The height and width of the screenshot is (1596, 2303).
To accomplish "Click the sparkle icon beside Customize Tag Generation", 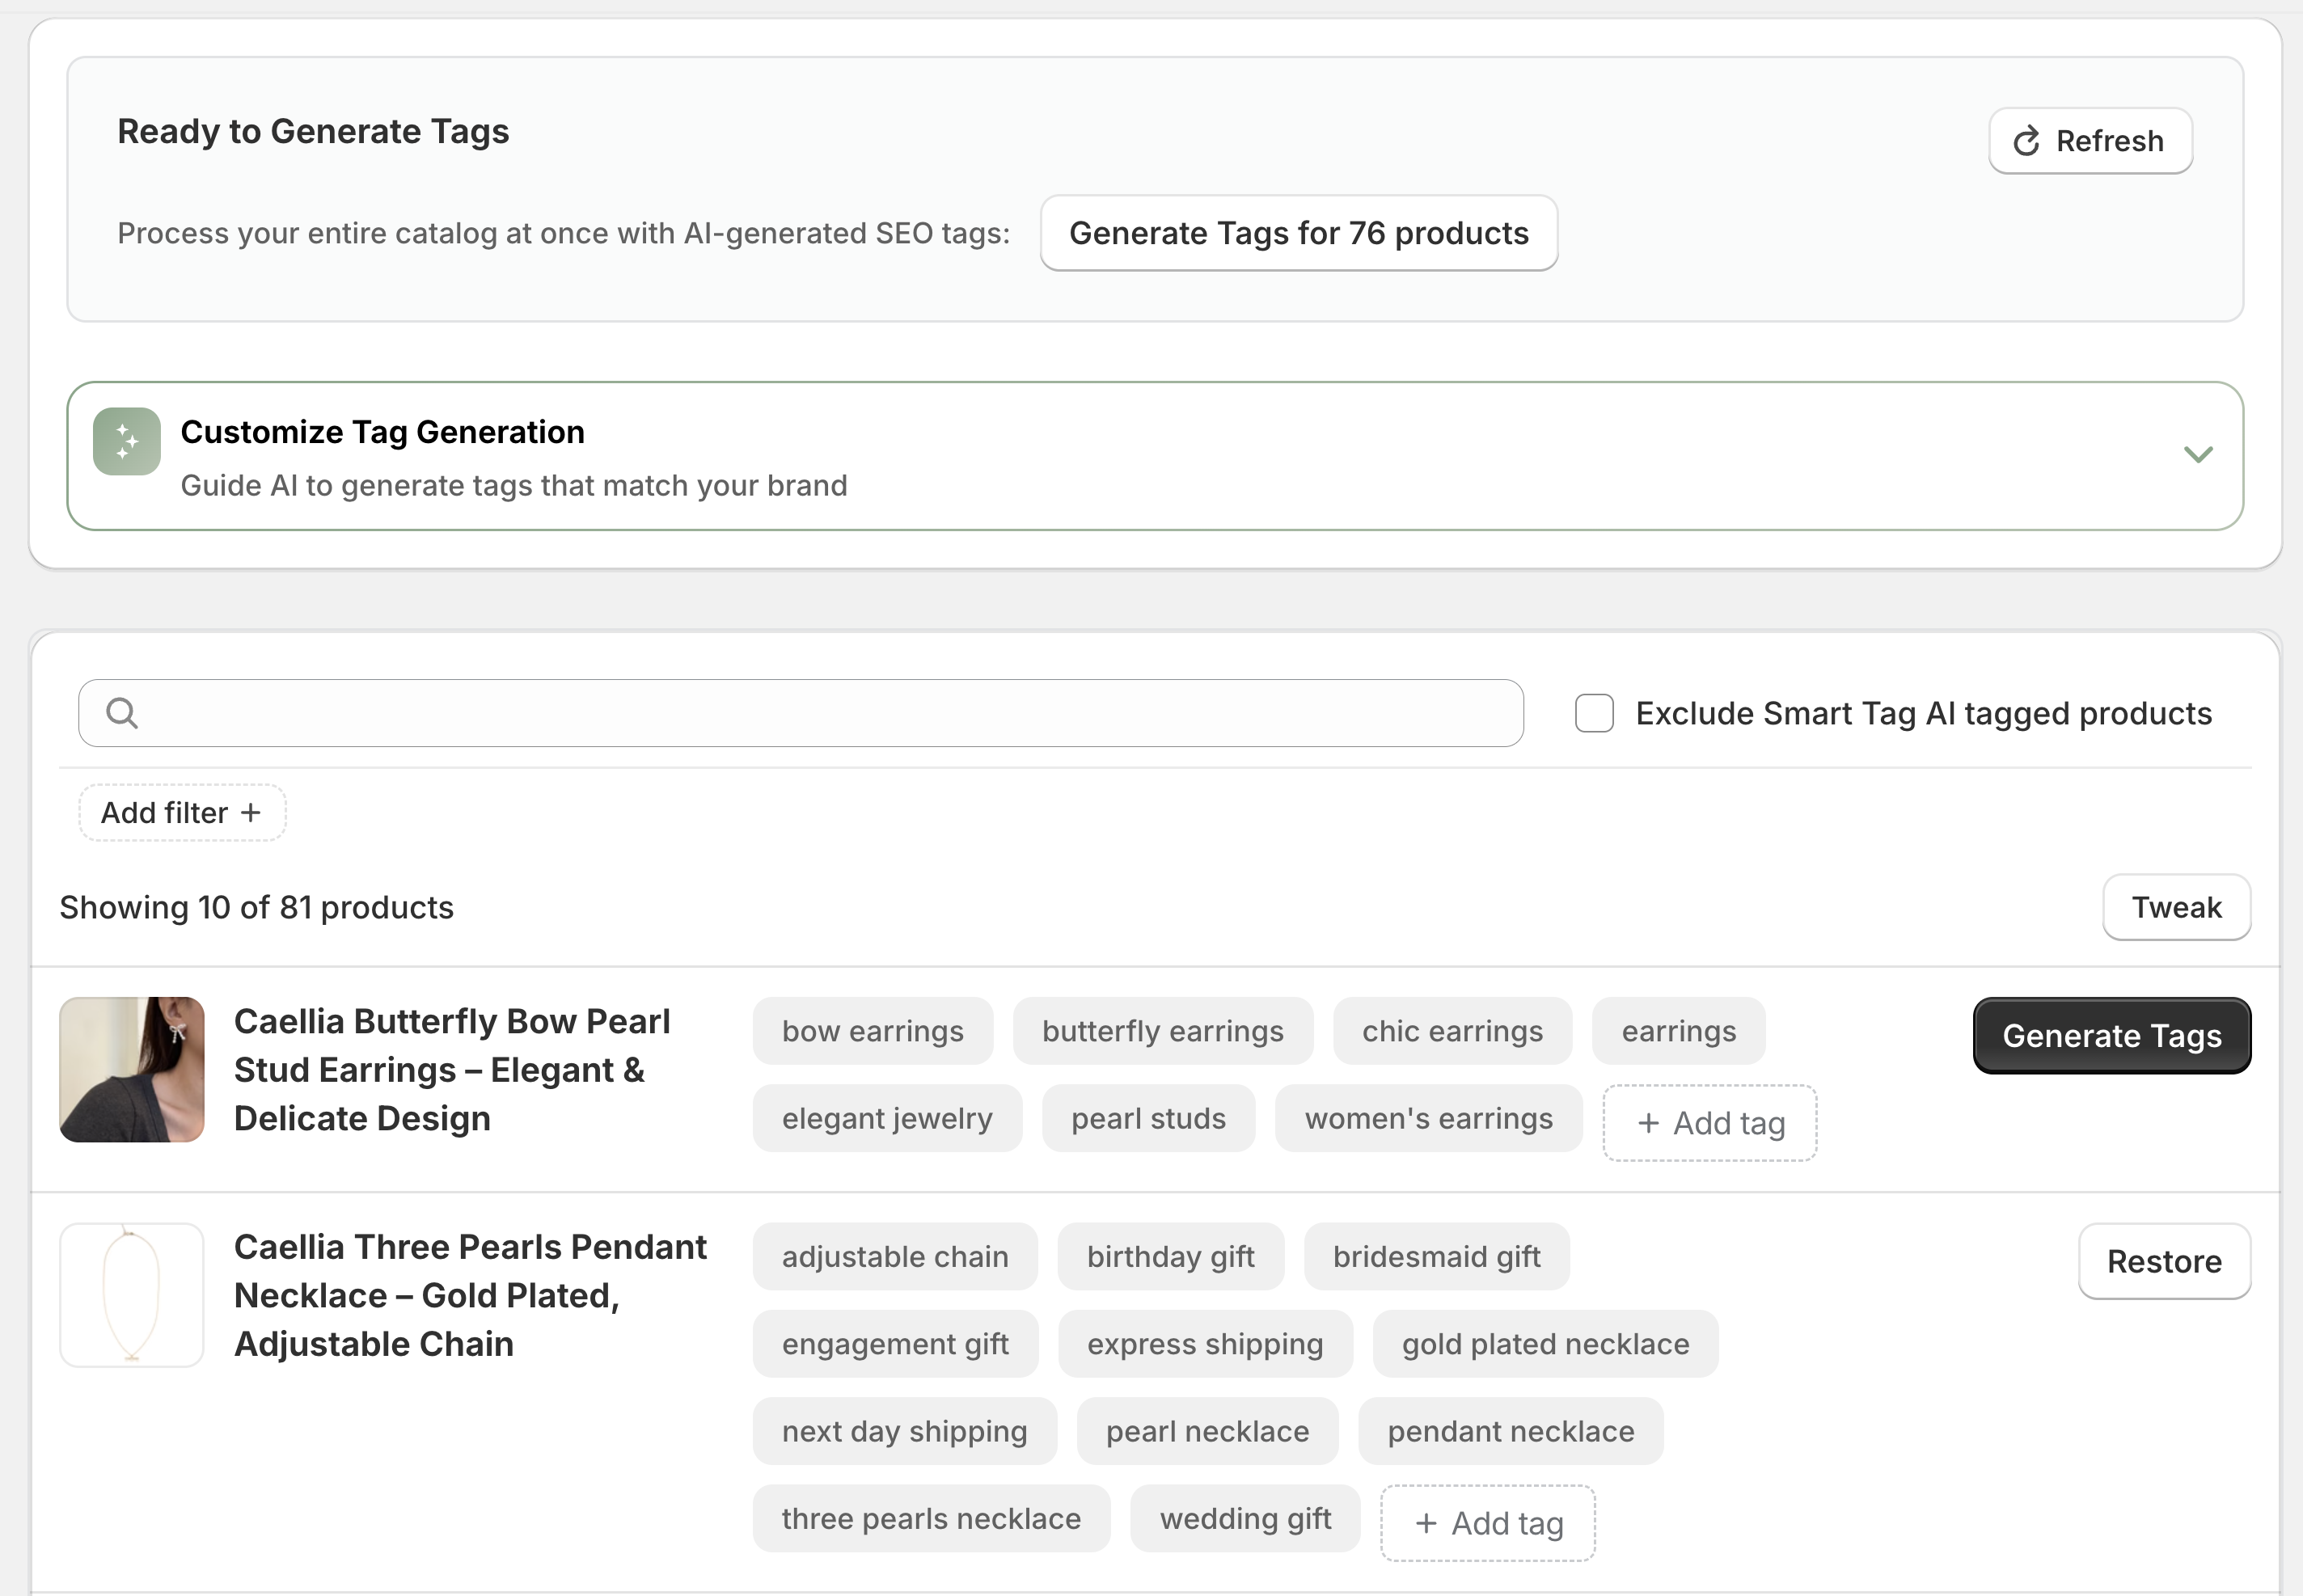I will [x=127, y=441].
